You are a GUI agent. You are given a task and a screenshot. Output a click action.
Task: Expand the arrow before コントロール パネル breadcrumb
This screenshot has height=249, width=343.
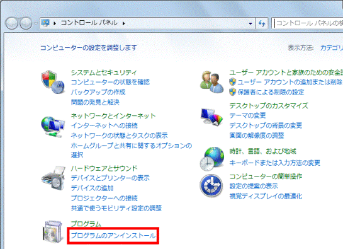click(x=55, y=23)
